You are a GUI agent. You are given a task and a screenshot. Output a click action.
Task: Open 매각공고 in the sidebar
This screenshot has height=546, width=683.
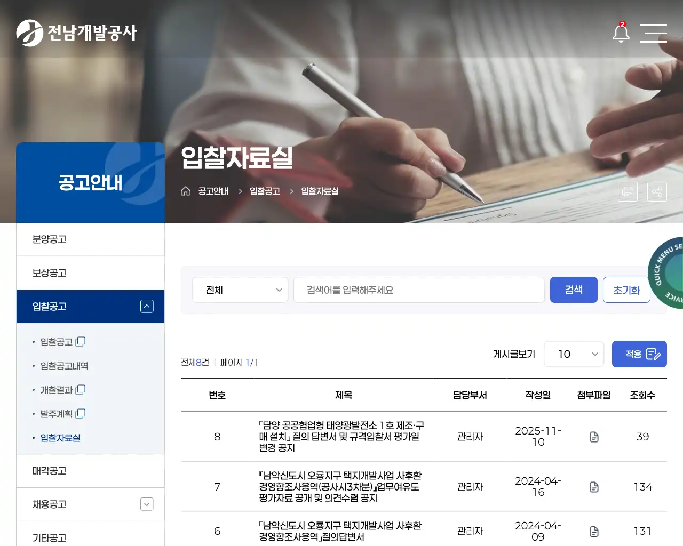(90, 471)
